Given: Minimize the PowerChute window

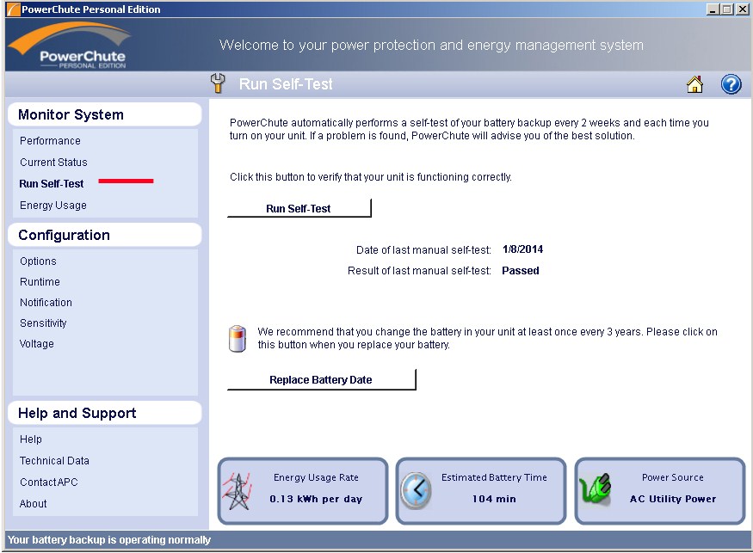Looking at the screenshot, I should (713, 9).
